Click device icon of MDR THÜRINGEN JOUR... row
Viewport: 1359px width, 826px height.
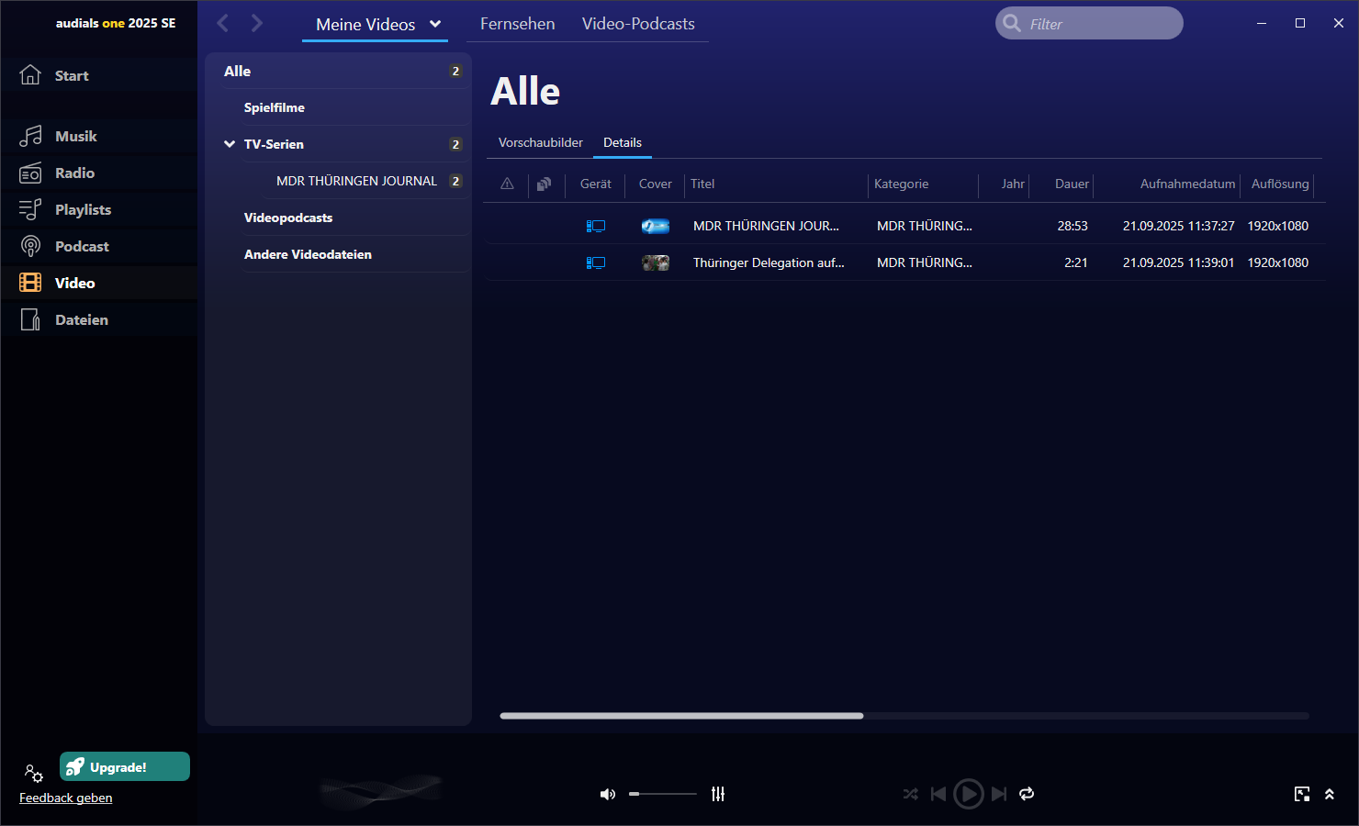coord(596,226)
